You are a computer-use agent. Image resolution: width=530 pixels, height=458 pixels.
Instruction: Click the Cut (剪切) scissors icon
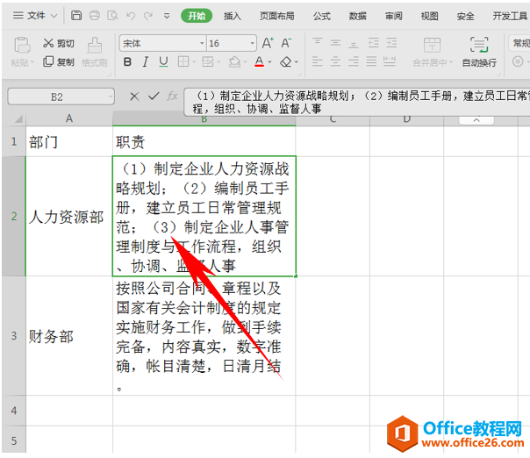point(47,43)
